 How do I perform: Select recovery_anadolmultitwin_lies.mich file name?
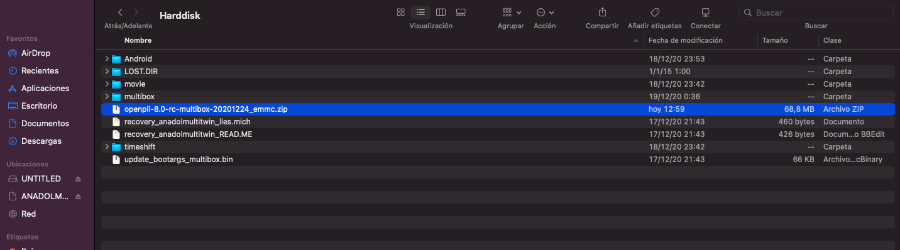pyautogui.click(x=187, y=121)
